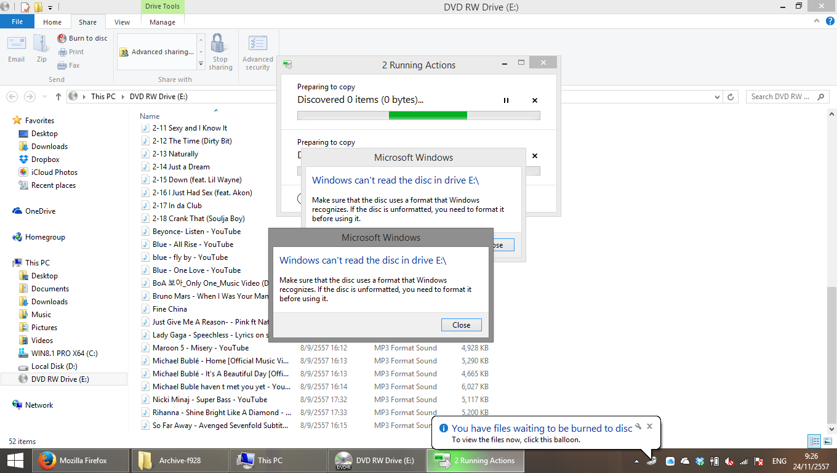Image resolution: width=837 pixels, height=473 pixels.
Task: Click the Back navigation arrow
Action: [x=12, y=97]
